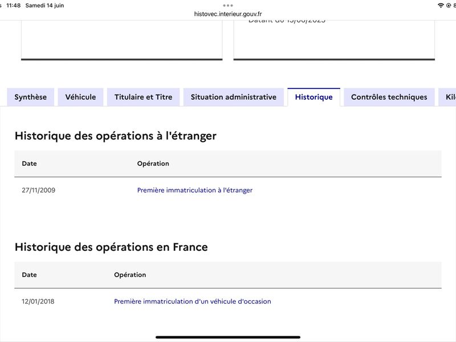Click Historique des opérations en France heading
This screenshot has width=456, height=342.
pyautogui.click(x=111, y=247)
